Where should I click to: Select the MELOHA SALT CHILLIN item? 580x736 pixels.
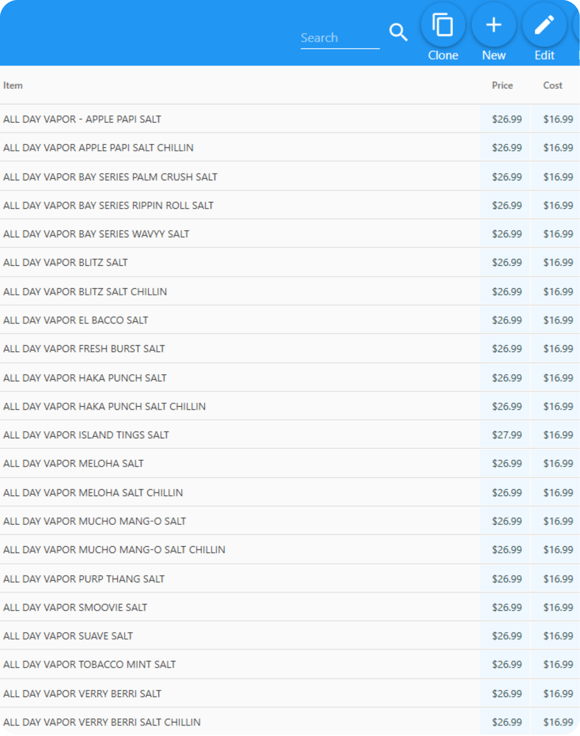(93, 492)
